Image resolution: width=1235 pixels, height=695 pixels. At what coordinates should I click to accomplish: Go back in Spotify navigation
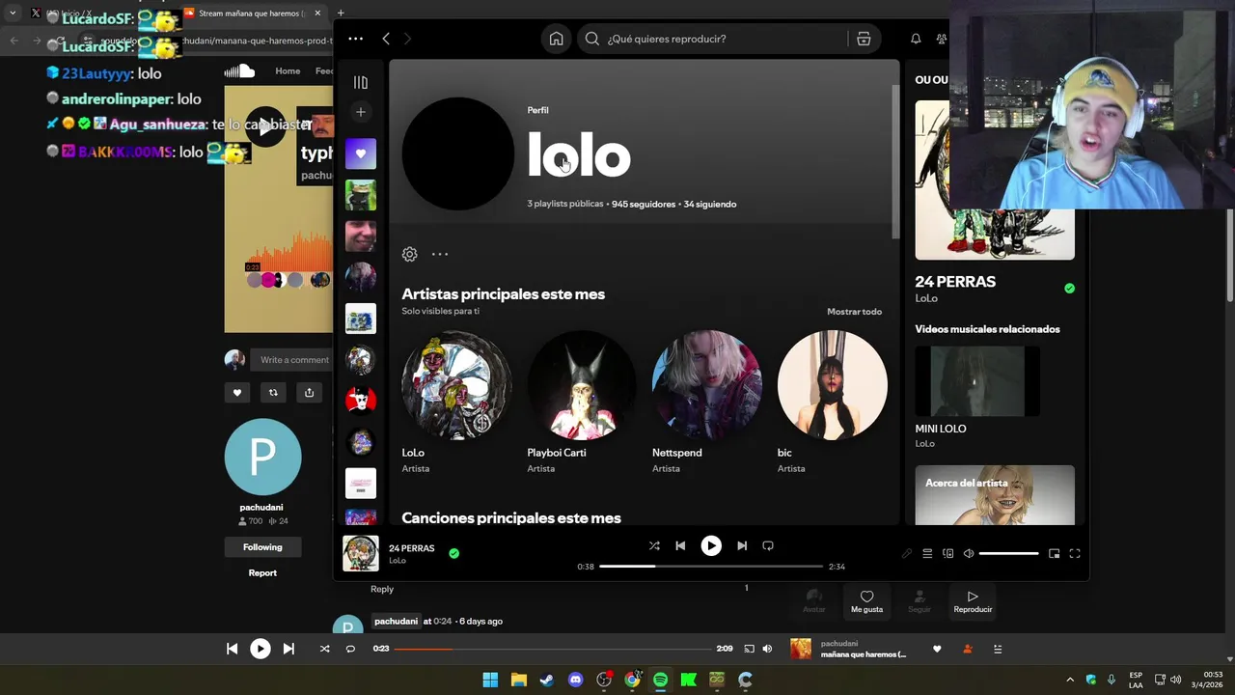click(x=386, y=39)
